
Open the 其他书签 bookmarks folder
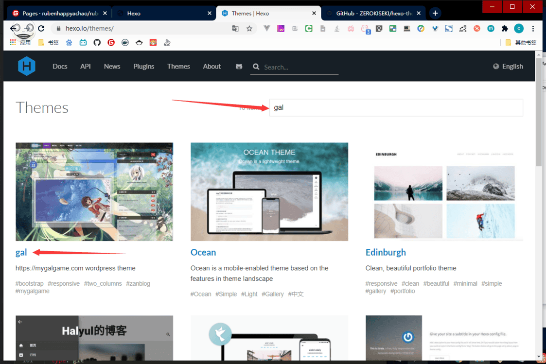[x=521, y=43]
